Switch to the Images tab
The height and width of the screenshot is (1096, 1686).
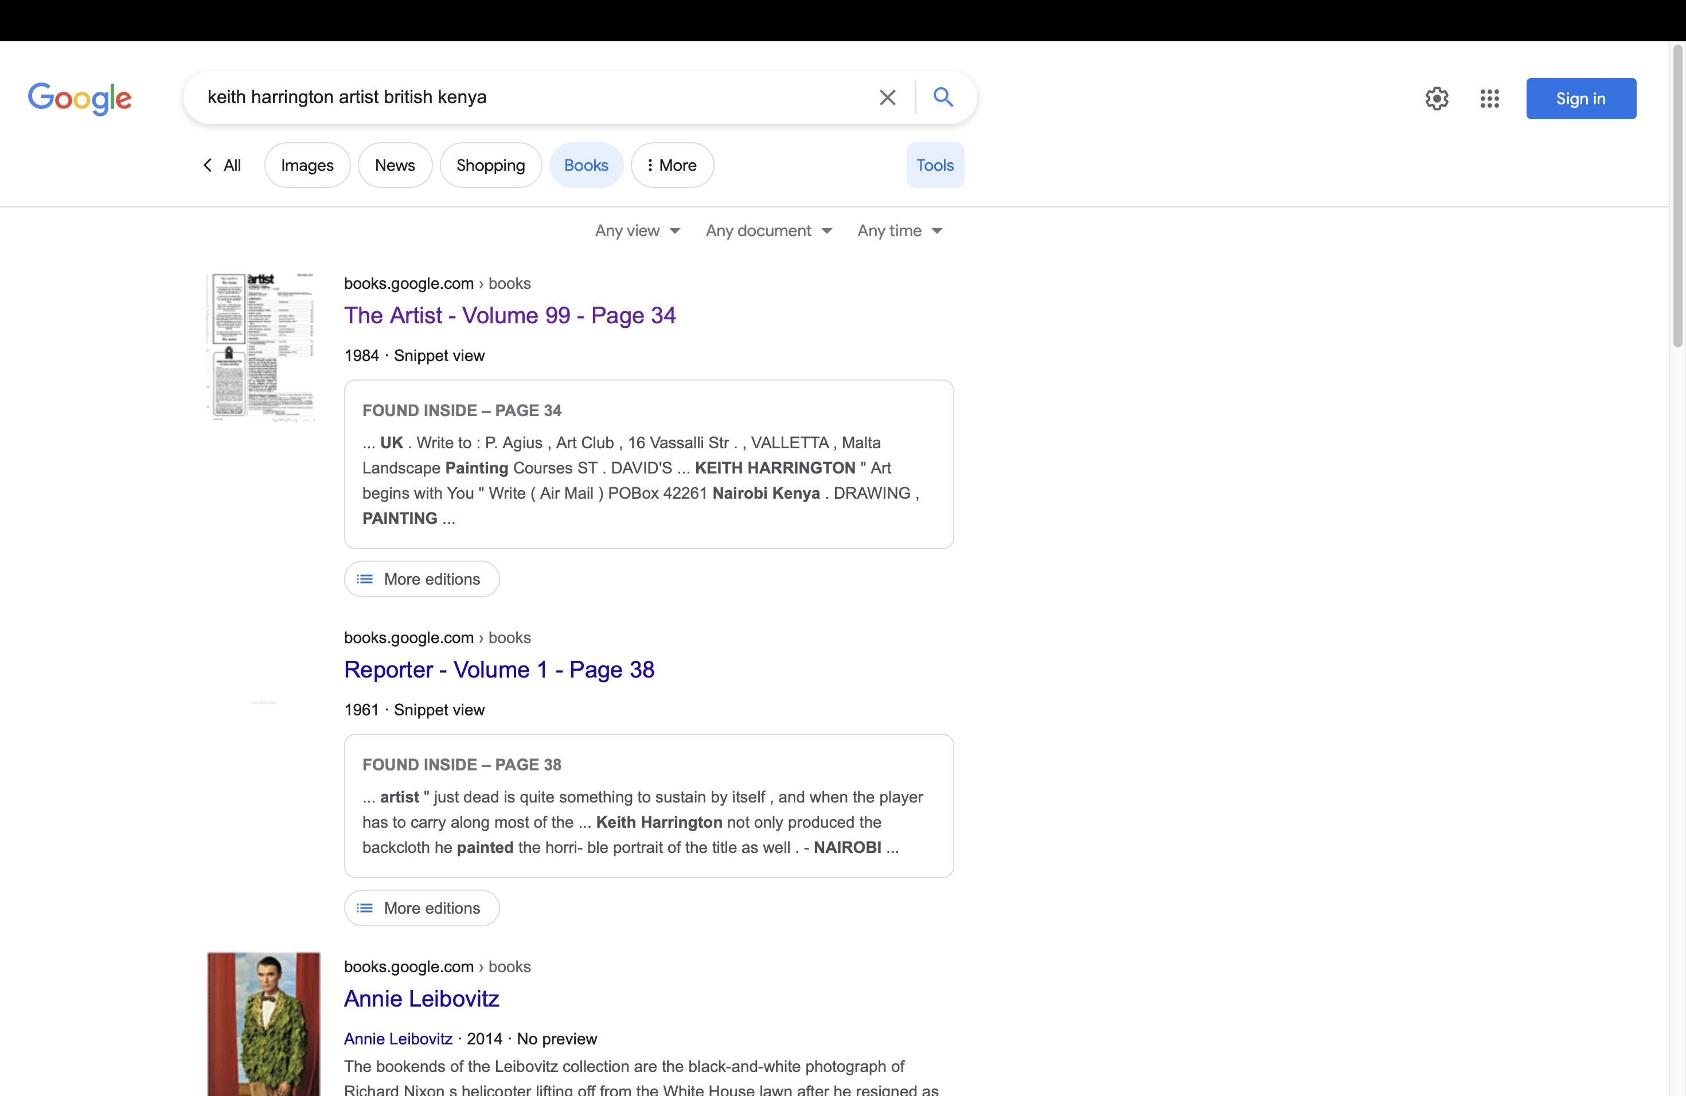[x=307, y=165]
